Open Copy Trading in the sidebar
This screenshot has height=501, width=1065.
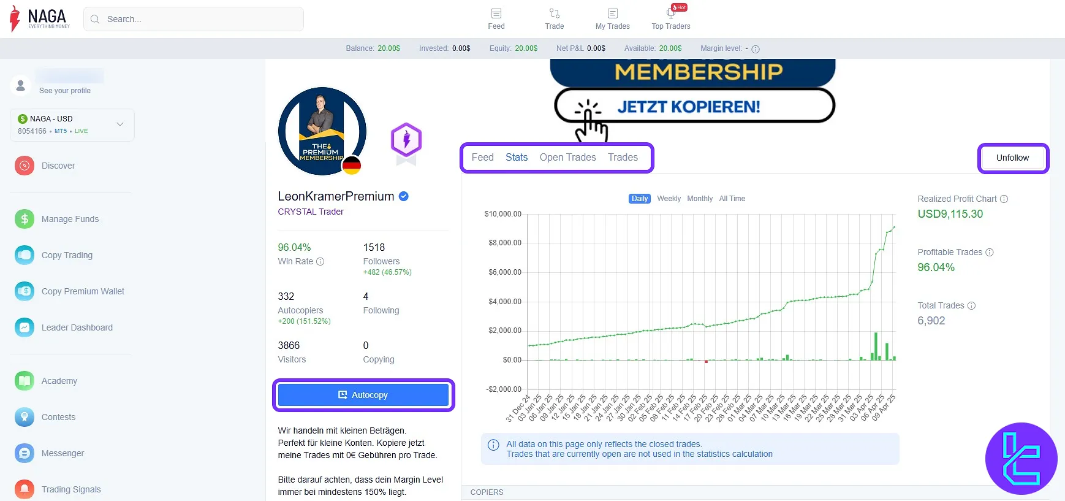[67, 255]
